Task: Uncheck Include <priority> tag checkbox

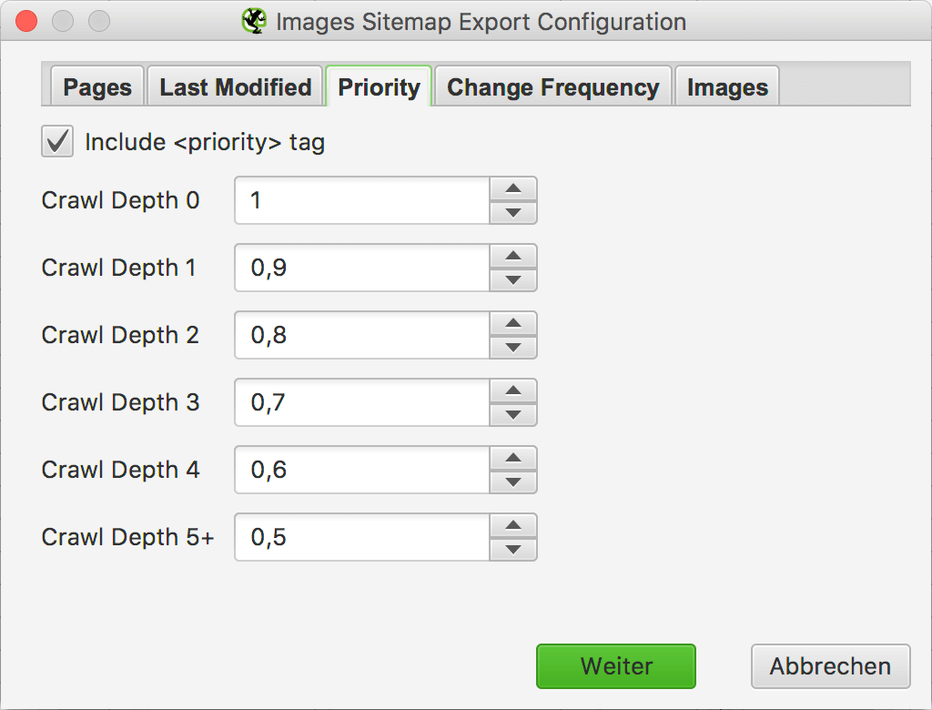Action: pos(57,141)
